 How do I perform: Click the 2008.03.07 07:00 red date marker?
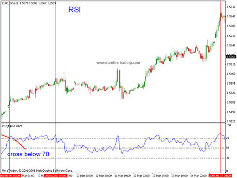(x=56, y=176)
